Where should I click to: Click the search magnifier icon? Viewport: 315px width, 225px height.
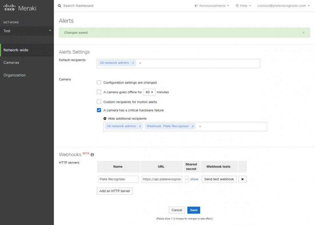pyautogui.click(x=59, y=6)
